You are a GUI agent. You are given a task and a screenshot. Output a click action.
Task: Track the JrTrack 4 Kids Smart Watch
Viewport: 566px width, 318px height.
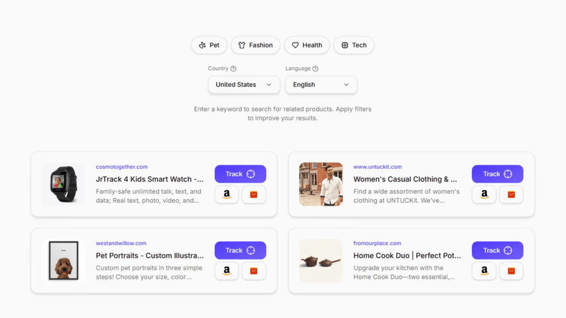[240, 174]
